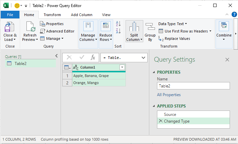Click the ABC data type icon on Column1
The image size is (238, 144).
tap(76, 67)
